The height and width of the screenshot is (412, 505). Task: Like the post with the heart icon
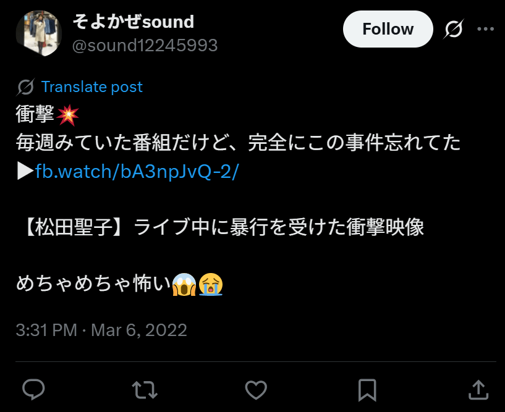256,389
